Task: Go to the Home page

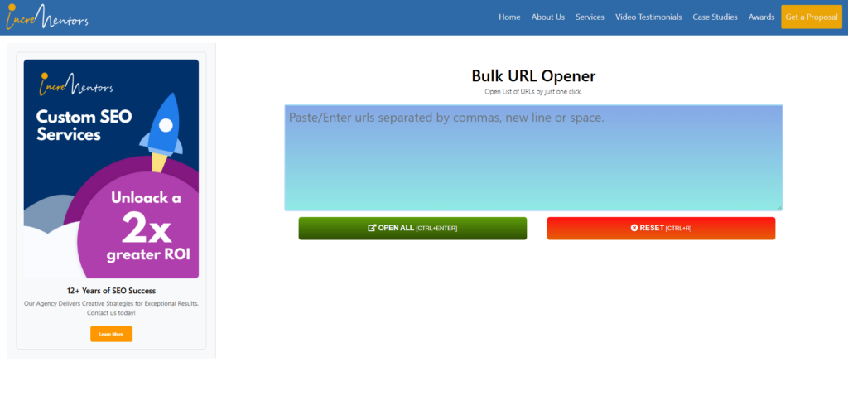Action: tap(509, 17)
